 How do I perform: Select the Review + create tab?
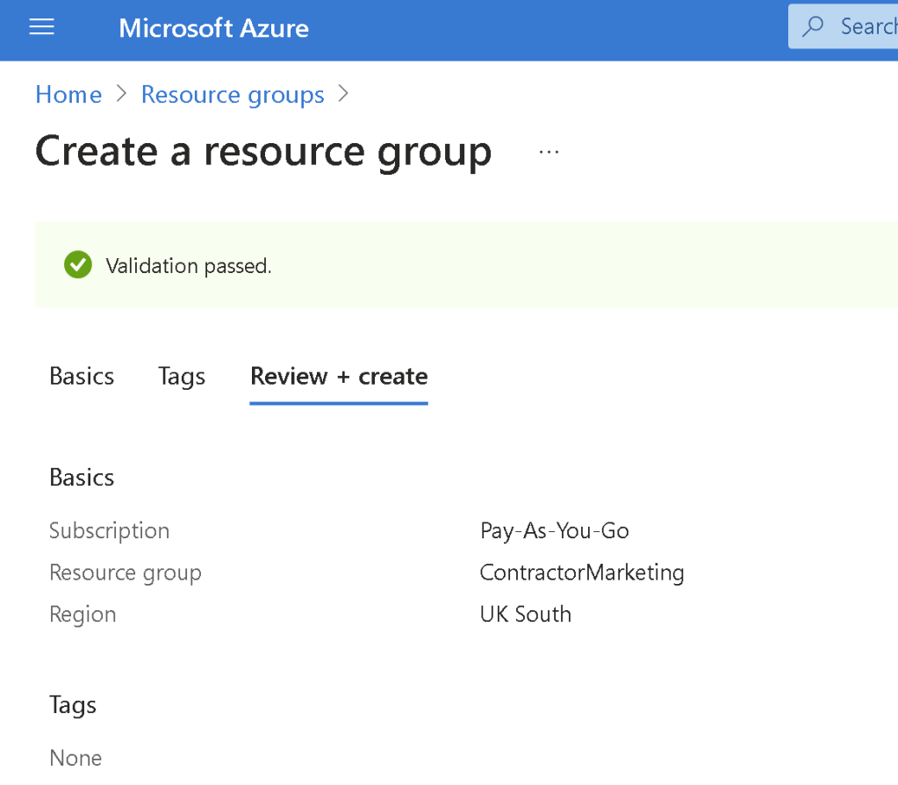tap(339, 377)
